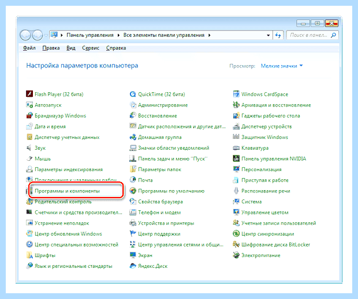This screenshot has height=299, width=358.
Task: Open Система link
Action: [x=251, y=202]
